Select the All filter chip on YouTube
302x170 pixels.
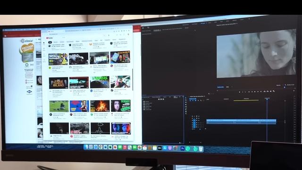point(50,42)
